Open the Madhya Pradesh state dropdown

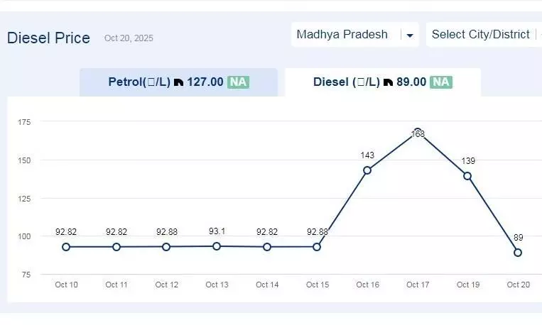pos(342,35)
